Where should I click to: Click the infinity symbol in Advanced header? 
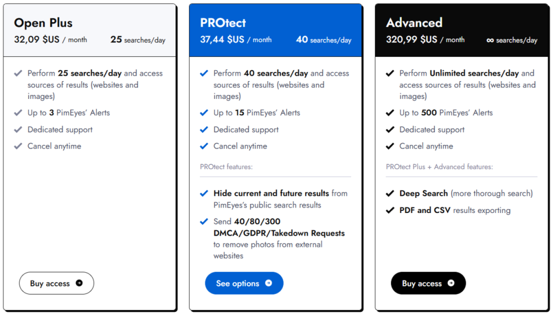click(490, 40)
